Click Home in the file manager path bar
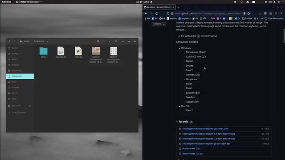This screenshot has height=160, width=285. (24, 41)
